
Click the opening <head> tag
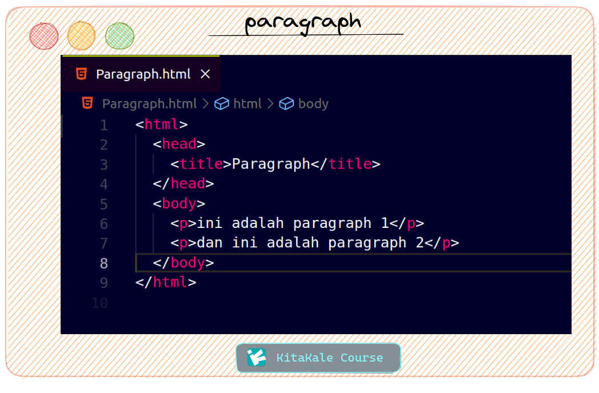(x=179, y=144)
